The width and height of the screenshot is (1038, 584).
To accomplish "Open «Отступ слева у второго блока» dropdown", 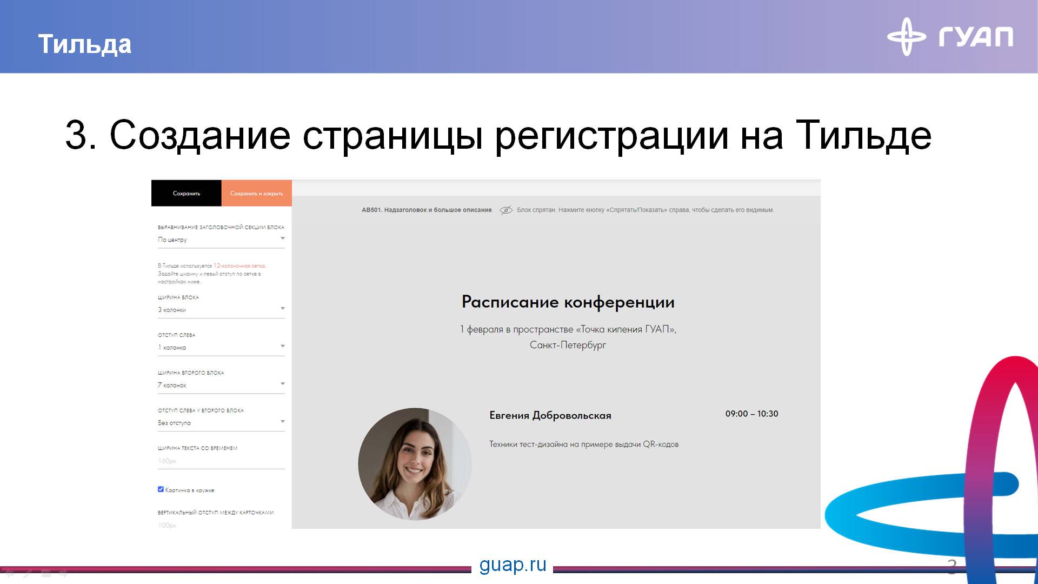I will coord(221,422).
